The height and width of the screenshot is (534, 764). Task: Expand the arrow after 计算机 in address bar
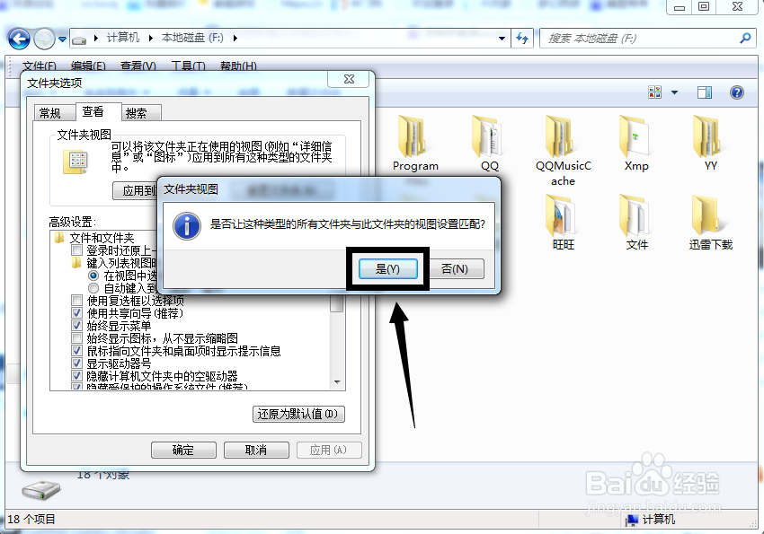point(151,38)
